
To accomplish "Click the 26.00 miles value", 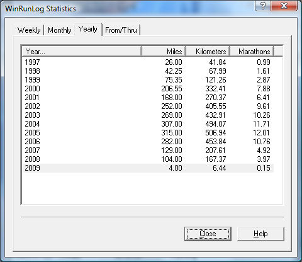I will click(x=174, y=62).
